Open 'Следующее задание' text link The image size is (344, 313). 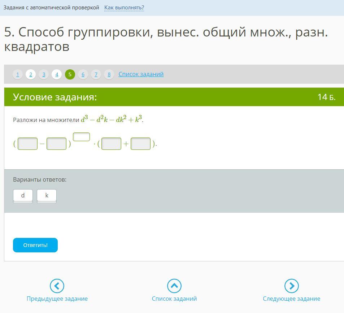pyautogui.click(x=292, y=299)
